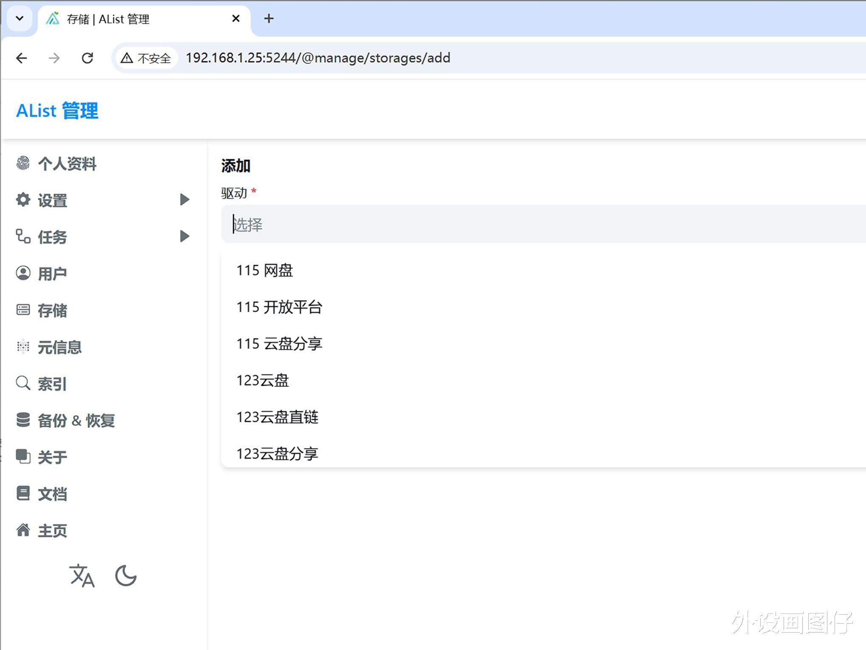
Task: Open a new browser tab
Action: point(269,19)
